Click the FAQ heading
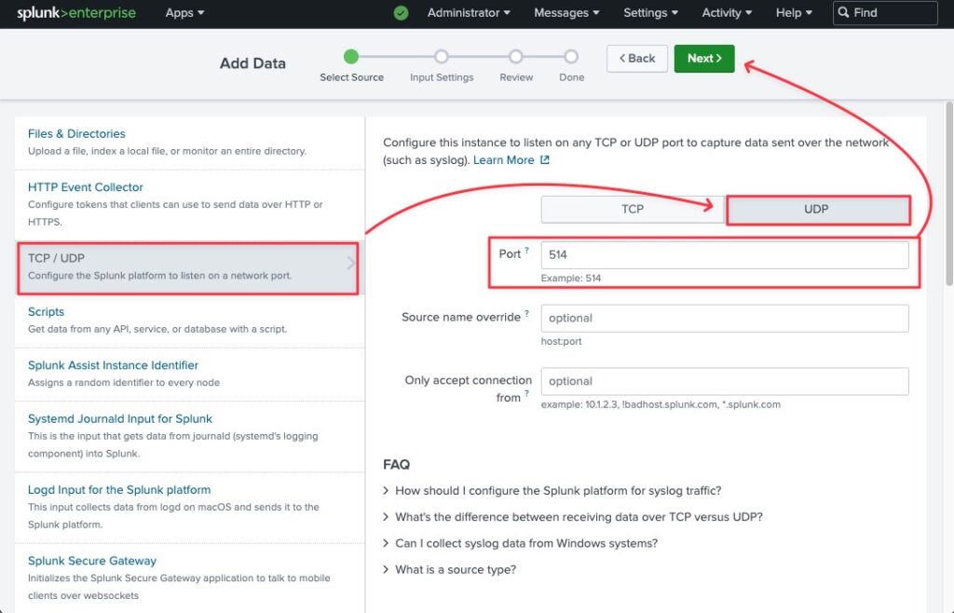 [x=396, y=465]
